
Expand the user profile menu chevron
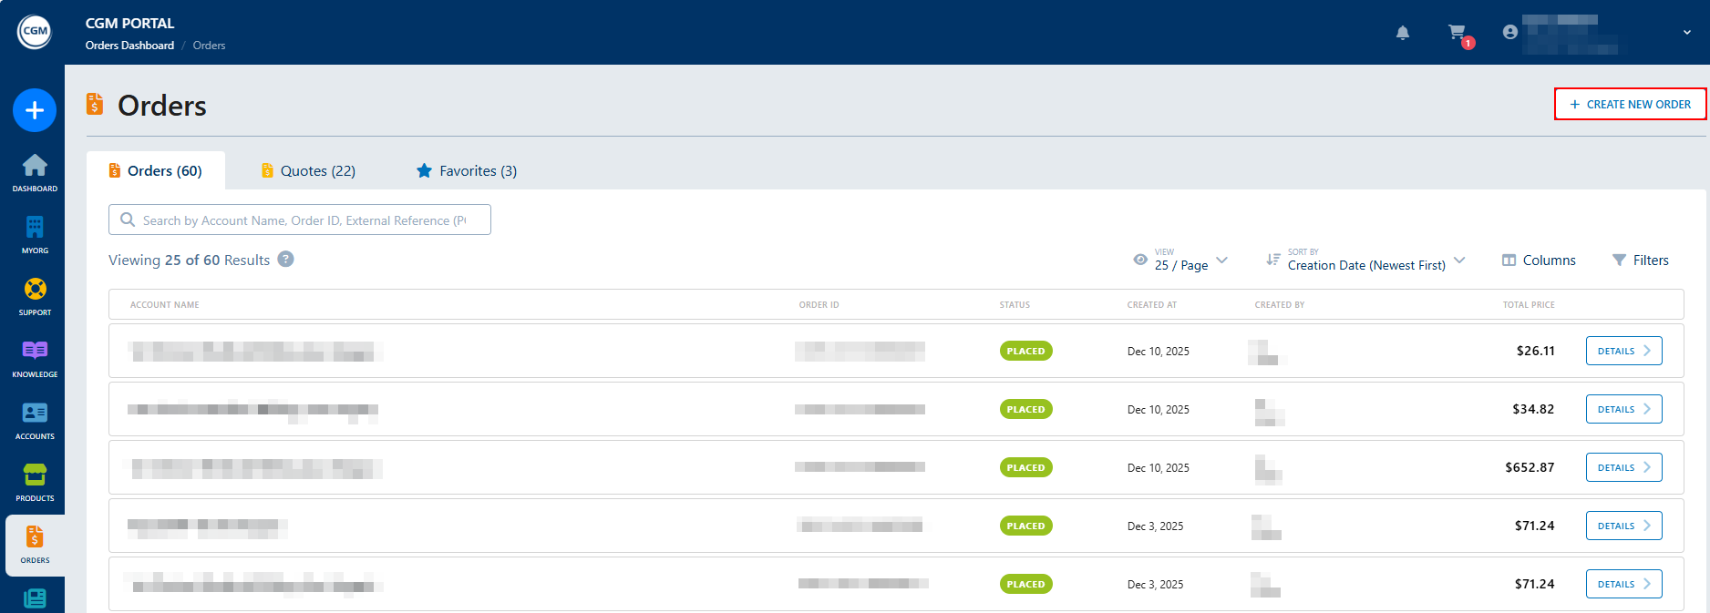coord(1686,33)
